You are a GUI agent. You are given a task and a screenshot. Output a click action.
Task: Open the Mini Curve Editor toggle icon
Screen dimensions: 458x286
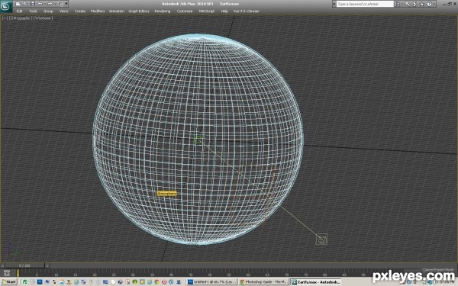click(x=7, y=273)
